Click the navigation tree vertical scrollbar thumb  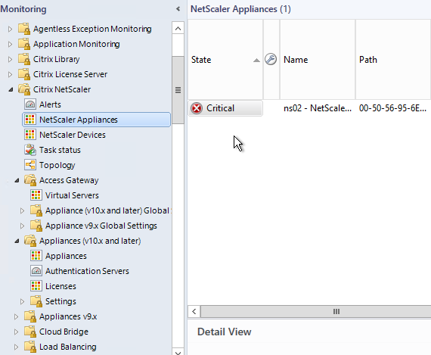[x=178, y=90]
